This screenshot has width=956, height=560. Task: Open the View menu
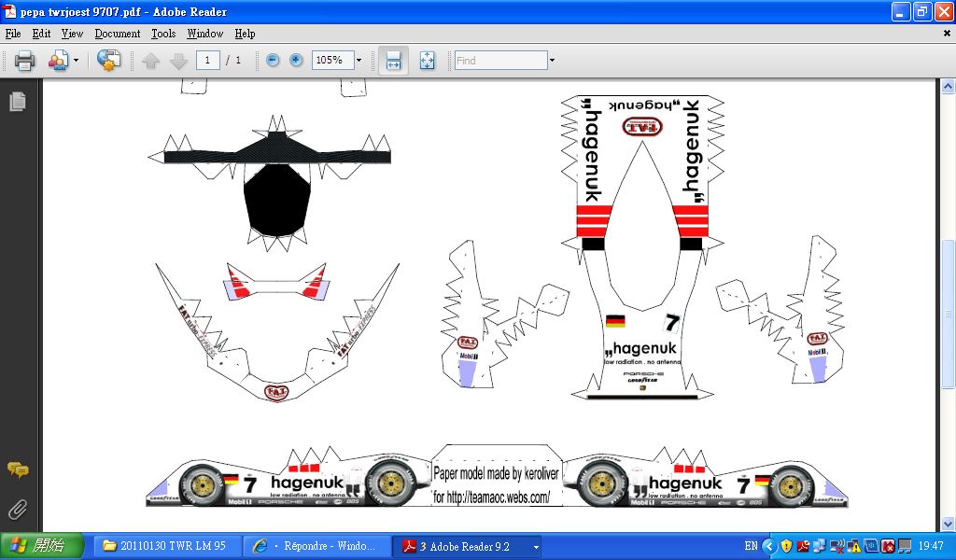point(72,34)
